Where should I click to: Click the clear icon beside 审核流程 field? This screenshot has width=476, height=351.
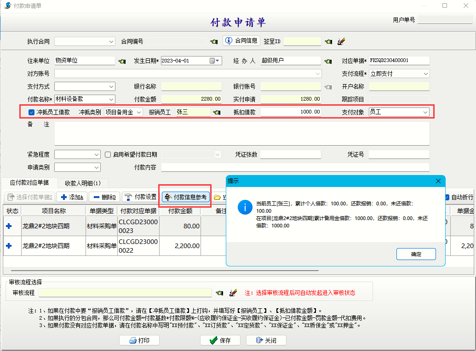coord(233,293)
